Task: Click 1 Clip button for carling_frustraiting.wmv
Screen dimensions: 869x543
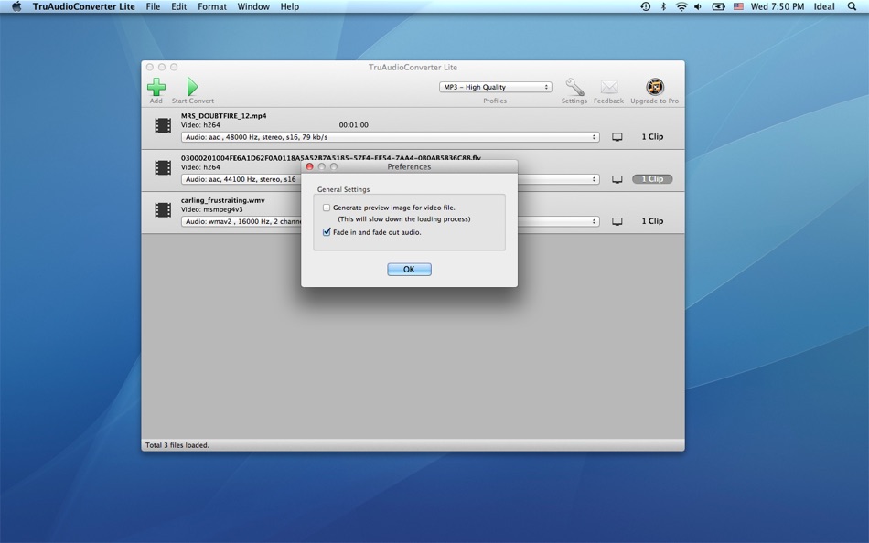Action: (x=652, y=221)
